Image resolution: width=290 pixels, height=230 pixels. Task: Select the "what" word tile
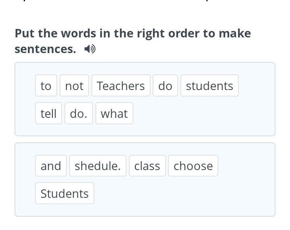pyautogui.click(x=114, y=113)
